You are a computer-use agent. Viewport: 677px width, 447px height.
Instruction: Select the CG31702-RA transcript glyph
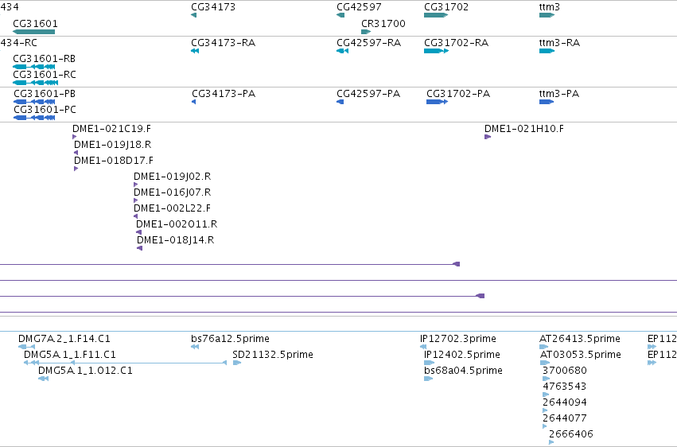[437, 51]
